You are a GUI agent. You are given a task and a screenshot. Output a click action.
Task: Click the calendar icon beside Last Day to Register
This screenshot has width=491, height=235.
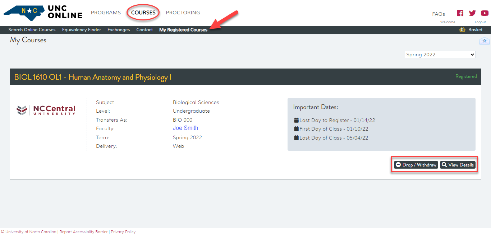(296, 120)
